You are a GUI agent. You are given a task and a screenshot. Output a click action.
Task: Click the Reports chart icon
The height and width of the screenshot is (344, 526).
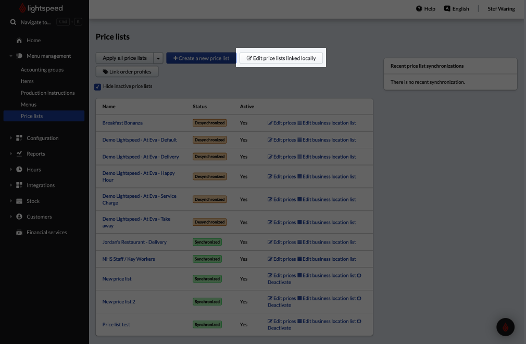pos(19,154)
